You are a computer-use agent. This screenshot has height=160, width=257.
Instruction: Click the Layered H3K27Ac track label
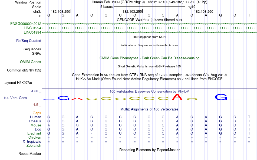[x=18, y=83]
